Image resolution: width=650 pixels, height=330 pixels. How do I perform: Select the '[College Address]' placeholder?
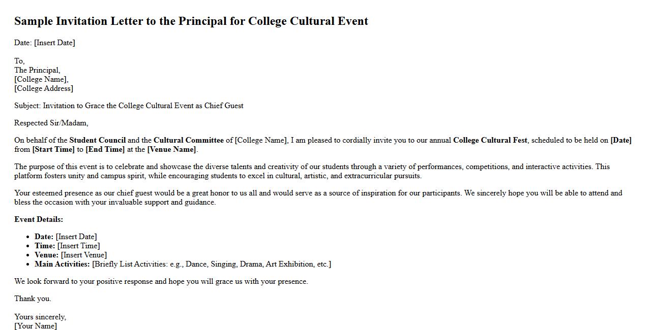[44, 88]
